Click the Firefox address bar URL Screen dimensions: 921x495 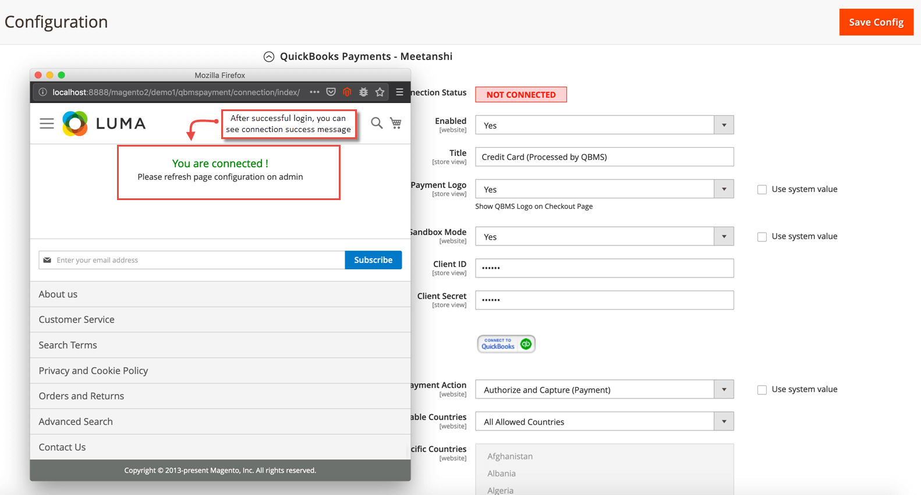click(176, 92)
